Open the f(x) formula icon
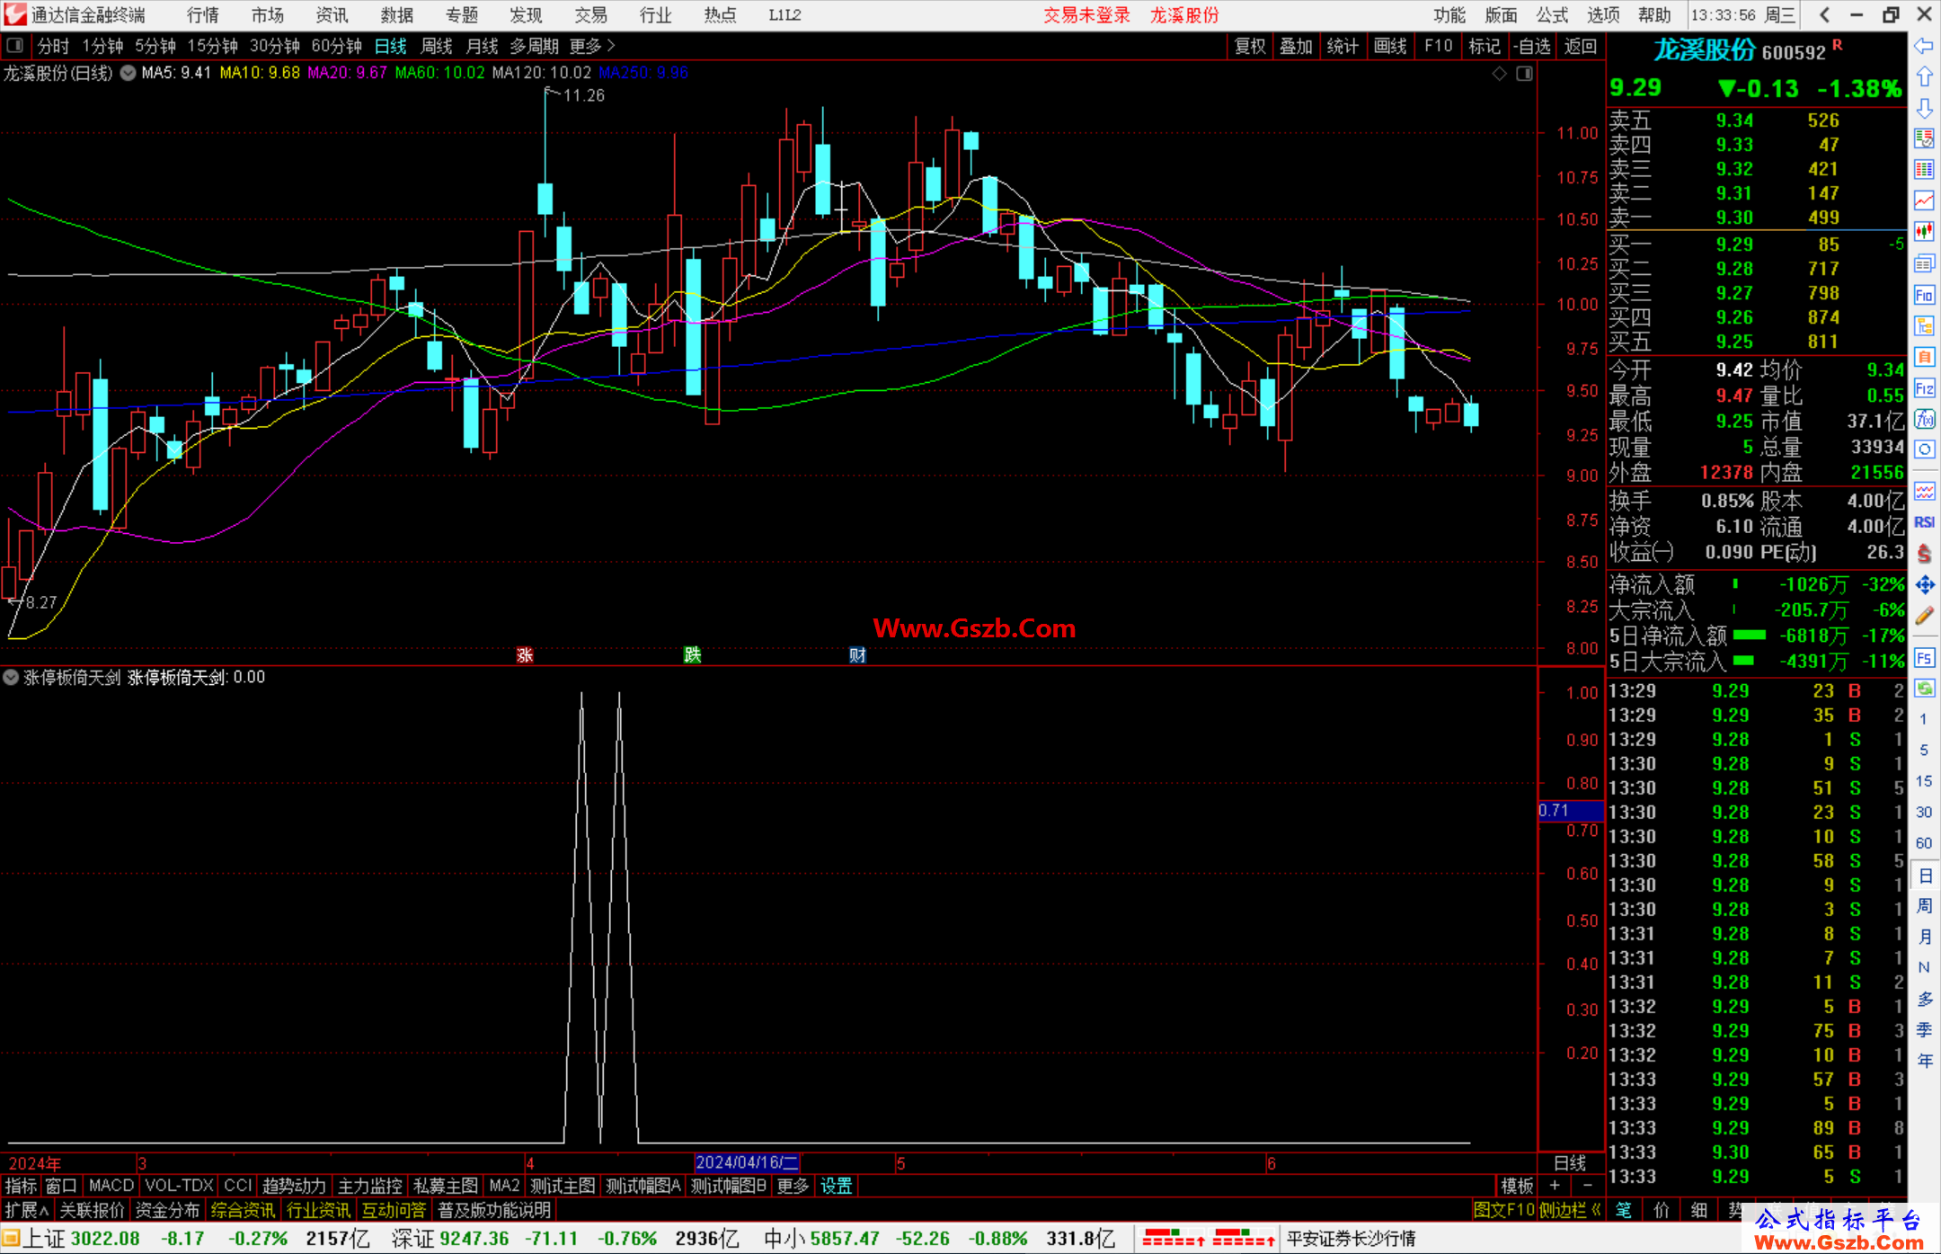The height and width of the screenshot is (1254, 1941). coord(1924,419)
